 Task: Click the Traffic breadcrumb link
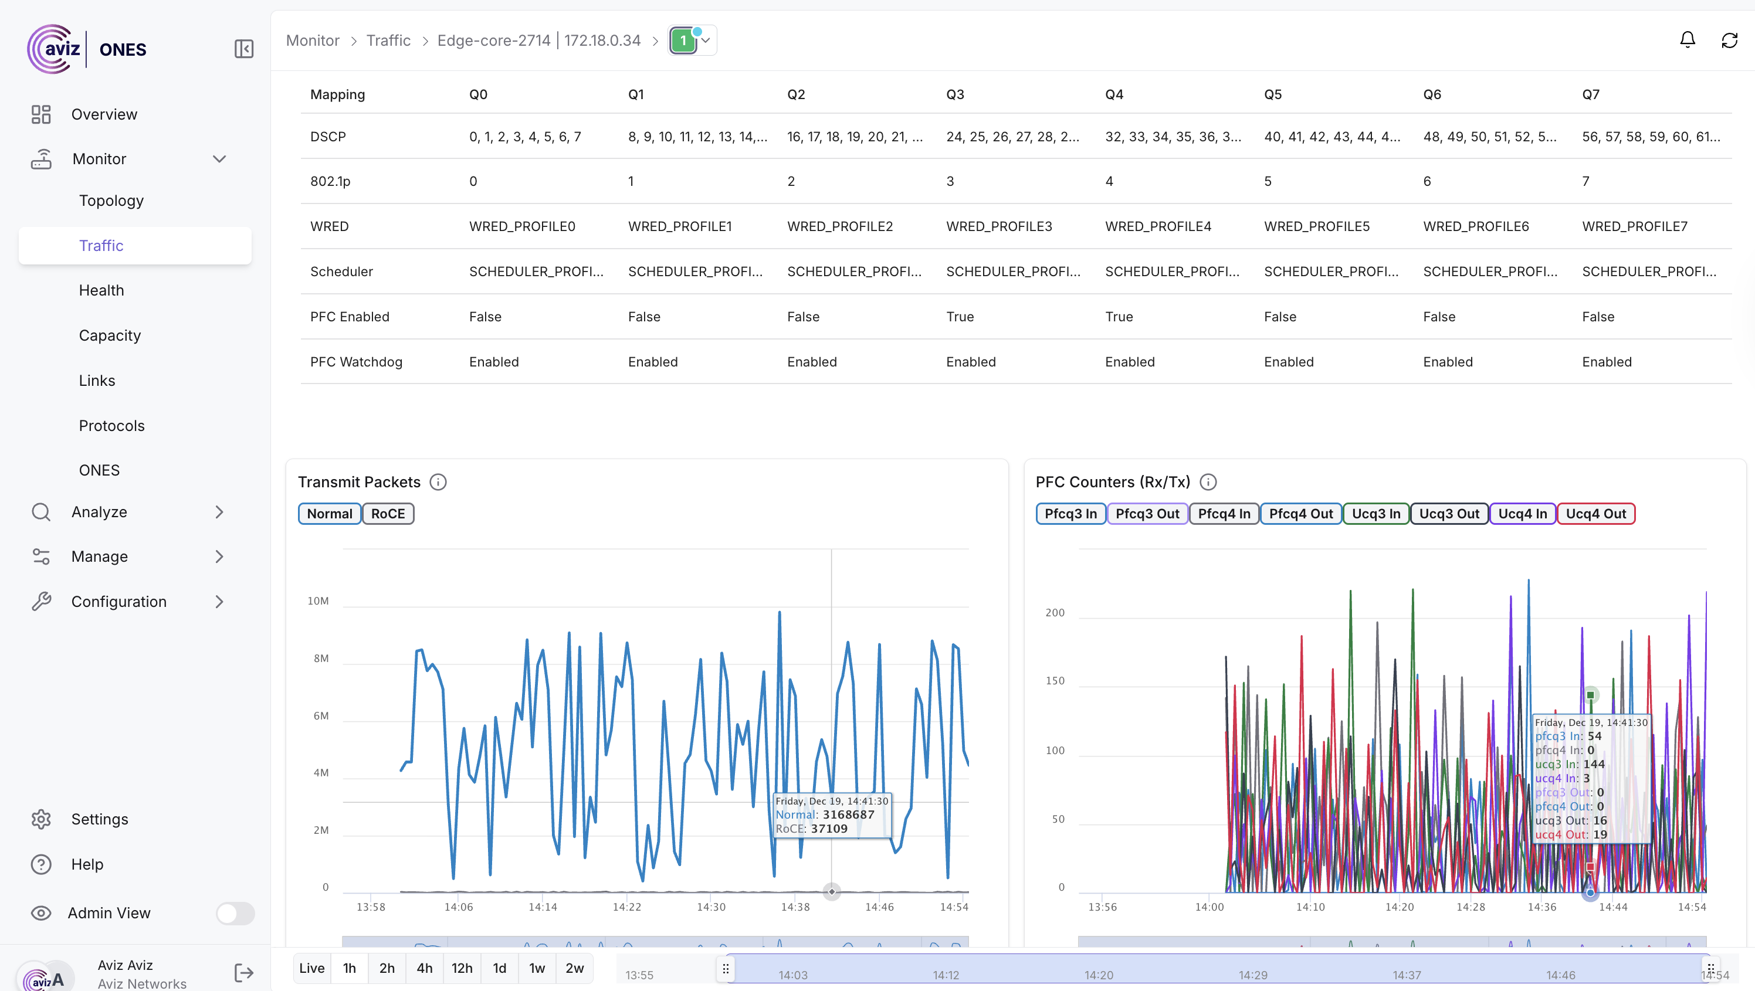coord(388,40)
